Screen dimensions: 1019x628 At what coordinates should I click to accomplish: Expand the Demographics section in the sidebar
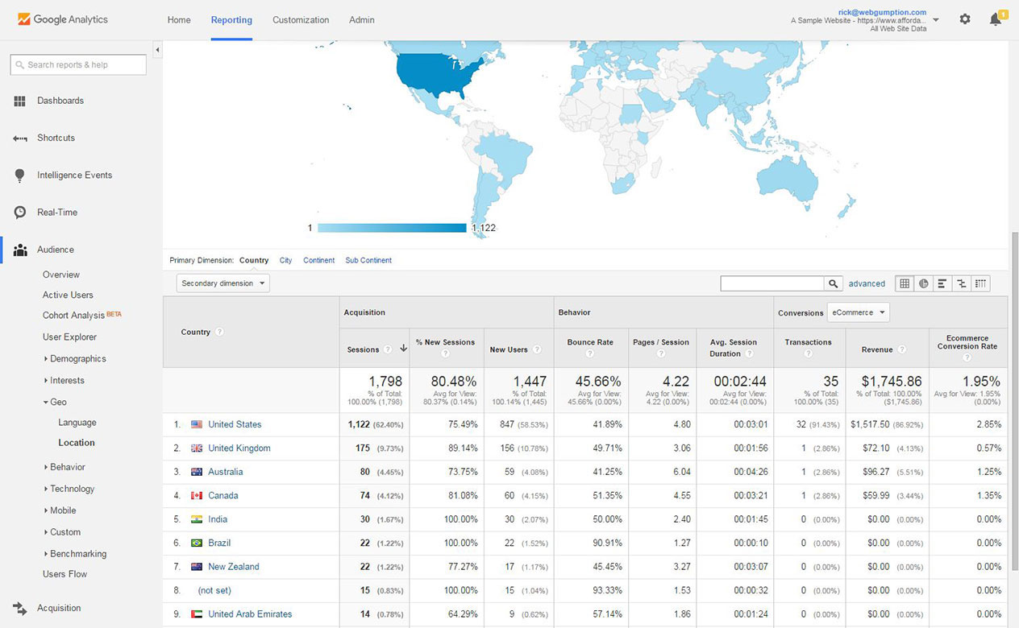pos(76,358)
